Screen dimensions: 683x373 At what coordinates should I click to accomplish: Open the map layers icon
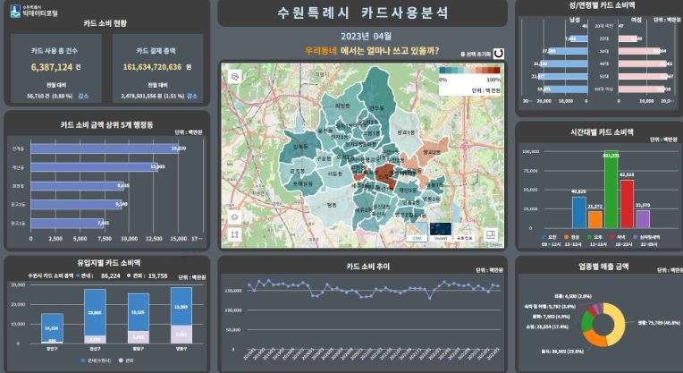(235, 216)
